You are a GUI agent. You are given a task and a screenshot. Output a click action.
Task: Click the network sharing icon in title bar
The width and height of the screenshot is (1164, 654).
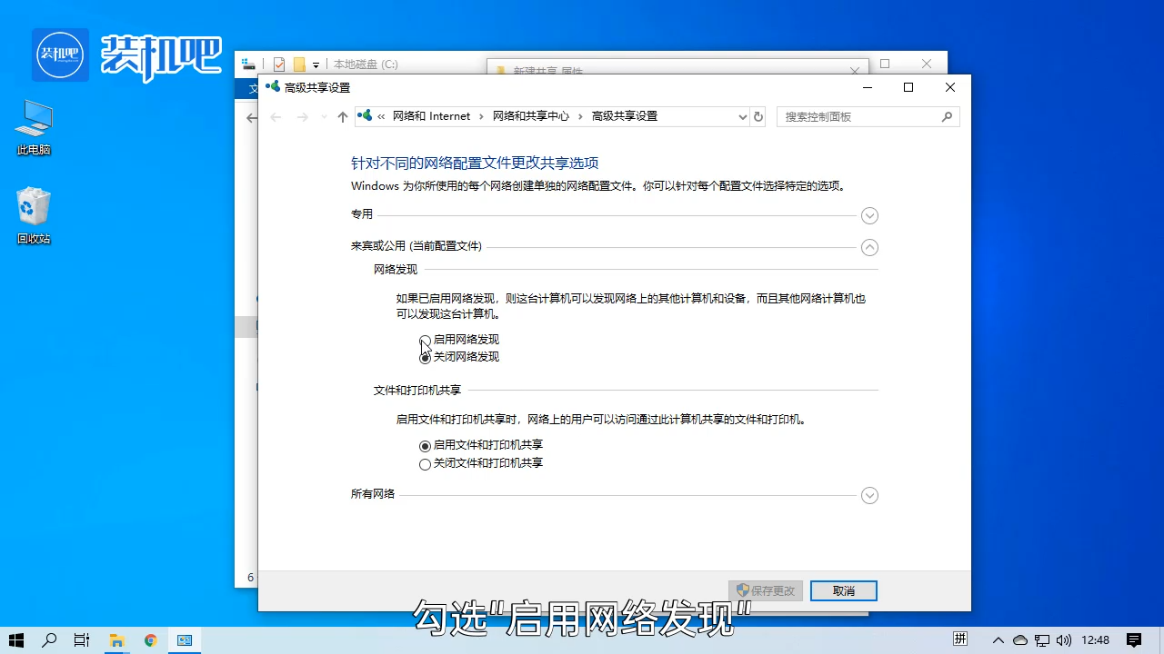tap(273, 86)
